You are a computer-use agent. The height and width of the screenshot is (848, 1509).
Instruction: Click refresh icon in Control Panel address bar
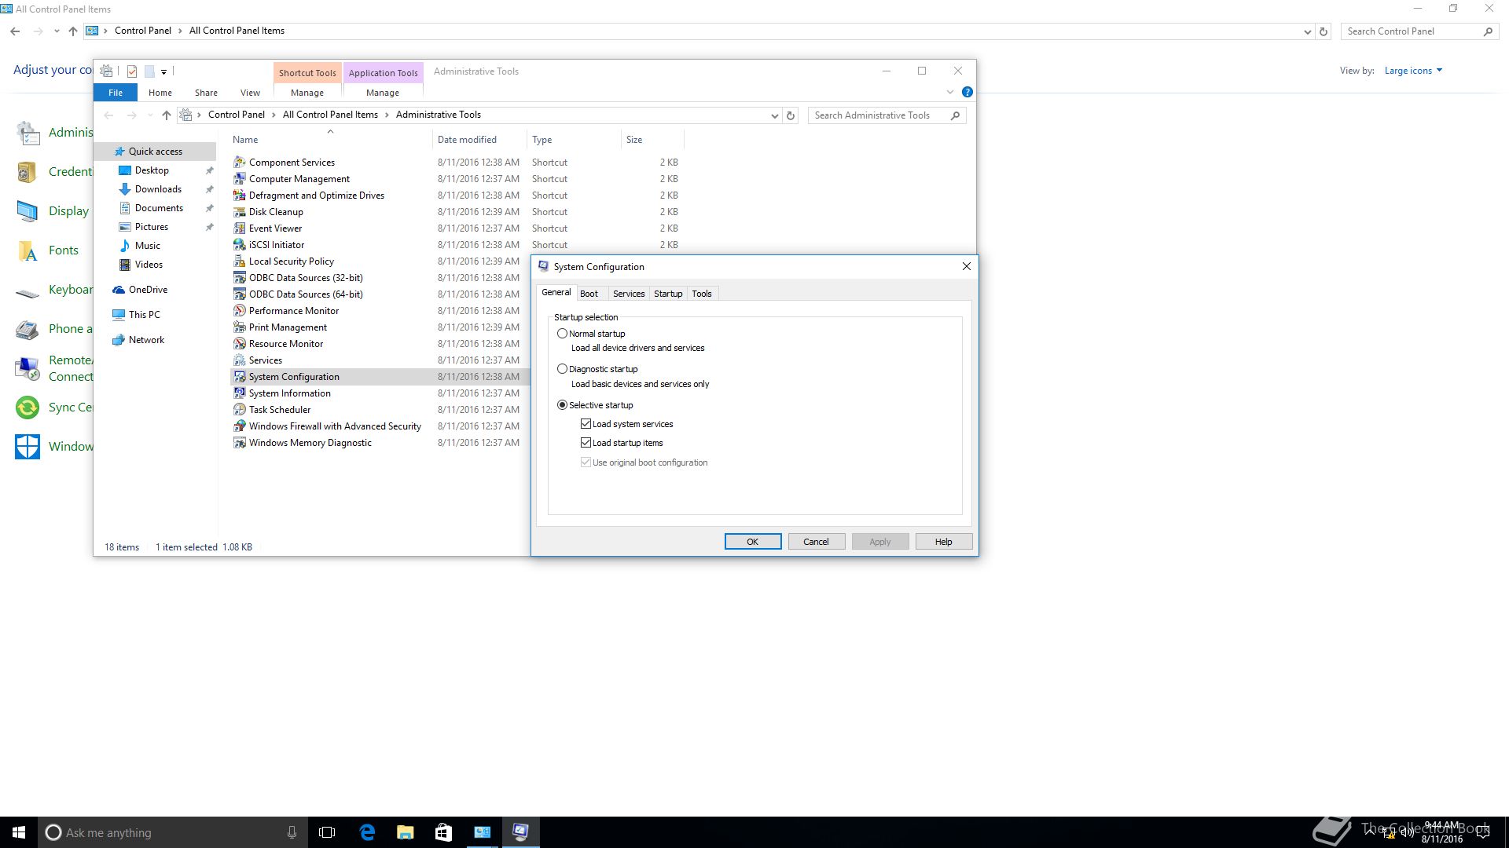point(1324,31)
